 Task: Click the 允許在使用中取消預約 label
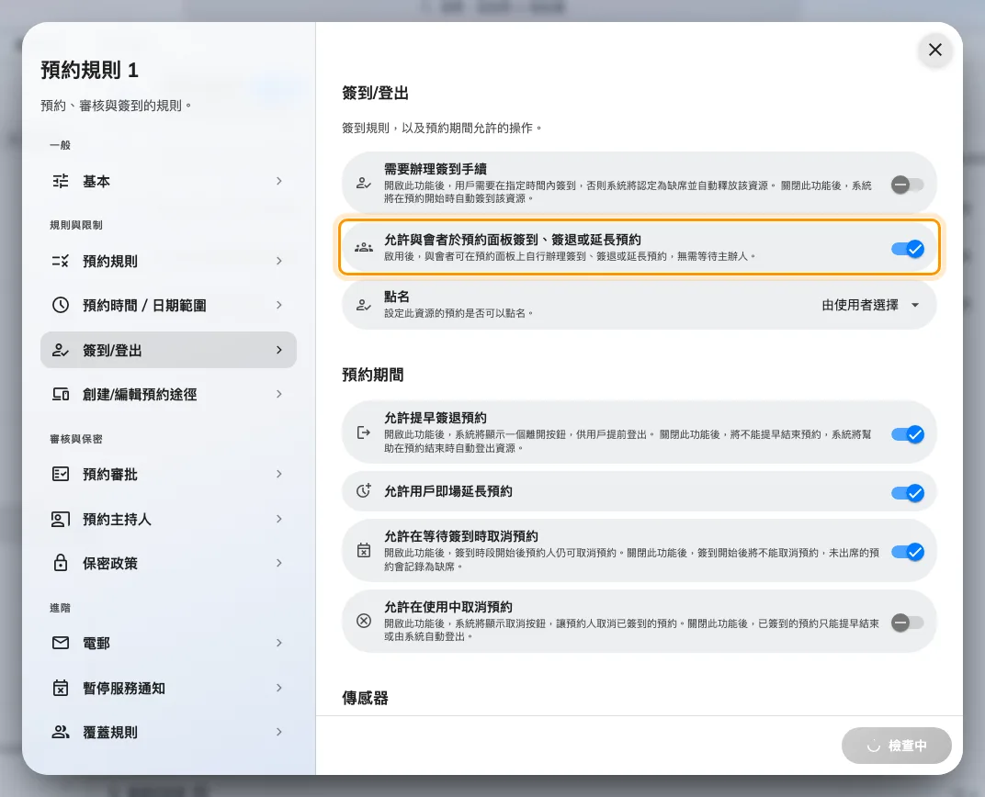click(448, 607)
